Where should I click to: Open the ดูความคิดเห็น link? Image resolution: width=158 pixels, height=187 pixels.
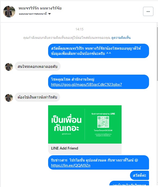121,38
